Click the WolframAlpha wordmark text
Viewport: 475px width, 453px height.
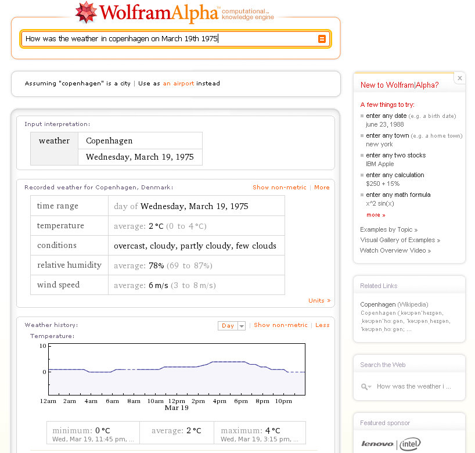click(x=159, y=13)
